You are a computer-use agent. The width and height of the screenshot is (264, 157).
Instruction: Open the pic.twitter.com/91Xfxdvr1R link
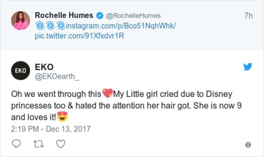tap(80, 36)
